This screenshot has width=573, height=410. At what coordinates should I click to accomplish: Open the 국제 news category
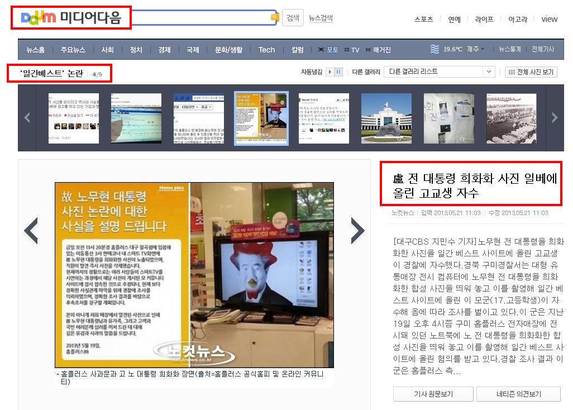(193, 50)
